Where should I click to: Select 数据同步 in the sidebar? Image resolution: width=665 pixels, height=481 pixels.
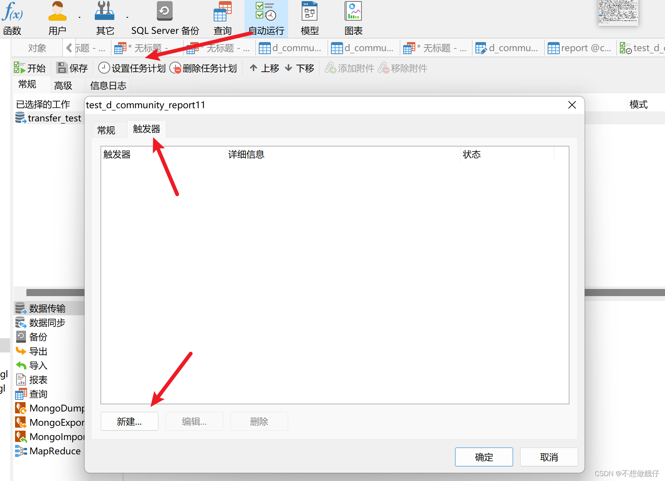pyautogui.click(x=47, y=322)
